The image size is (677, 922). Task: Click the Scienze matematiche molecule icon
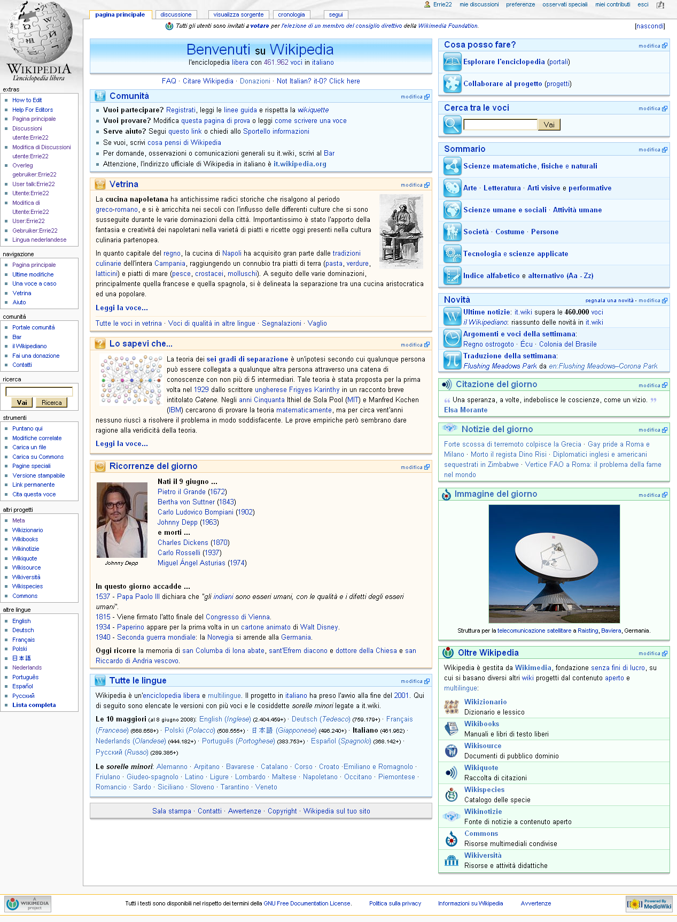pyautogui.click(x=452, y=166)
